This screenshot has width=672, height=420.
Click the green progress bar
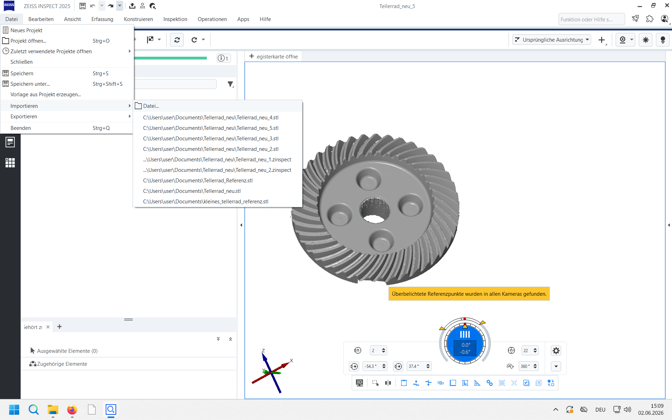(x=170, y=58)
